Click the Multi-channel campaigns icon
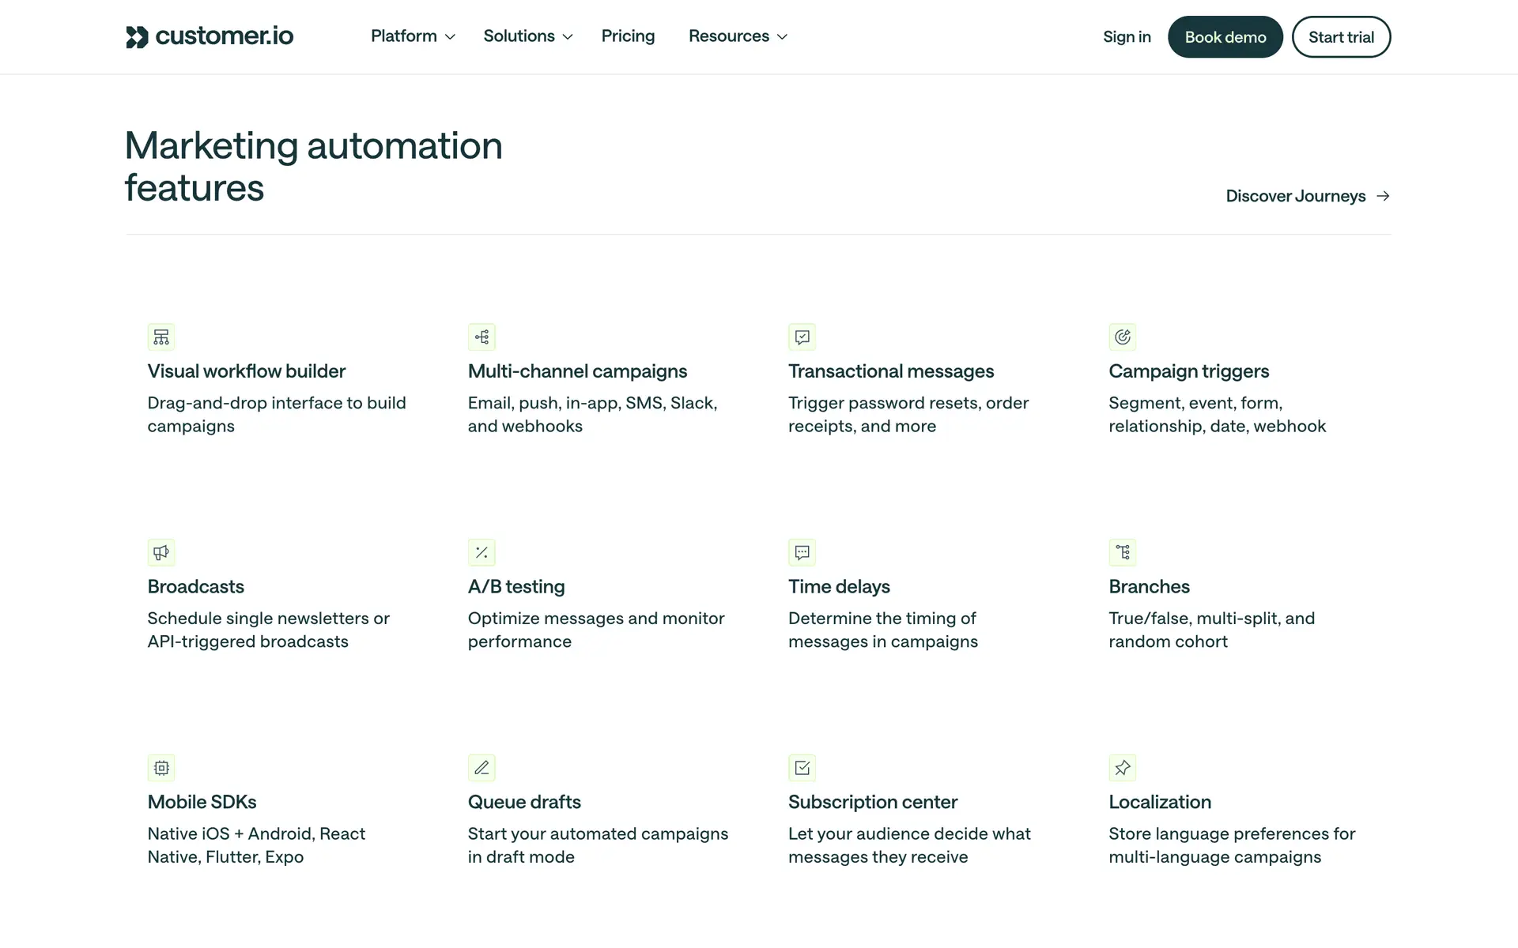This screenshot has height=948, width=1518. click(x=481, y=337)
